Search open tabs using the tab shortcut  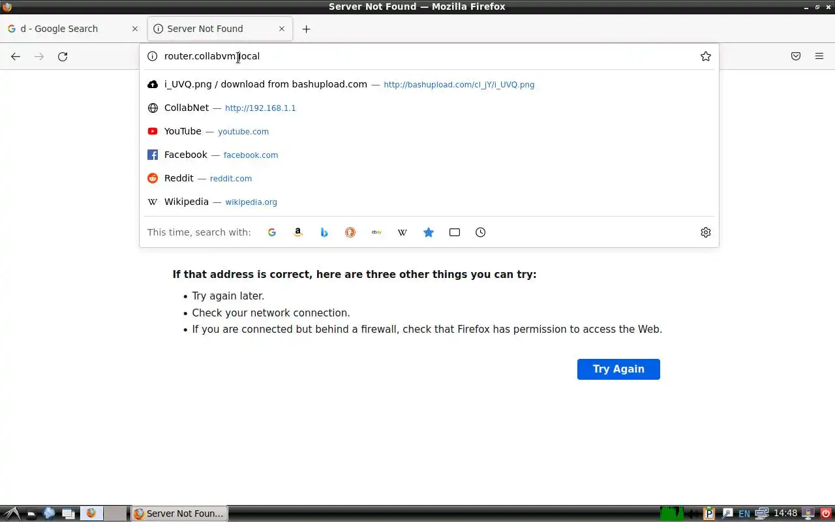455,232
